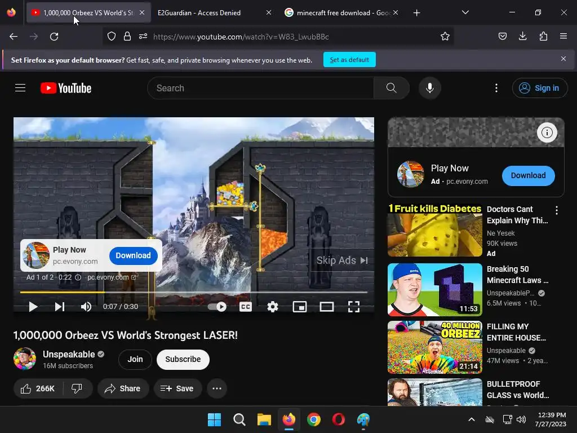Open Doctors Cant Explain ad thumbnail
Image resolution: width=577 pixels, height=433 pixels.
point(434,230)
